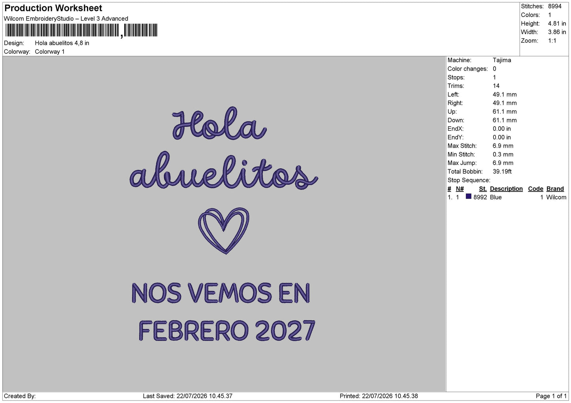
Task: Click the stitch count 8992 in the sequence row
Action: pyautogui.click(x=480, y=197)
